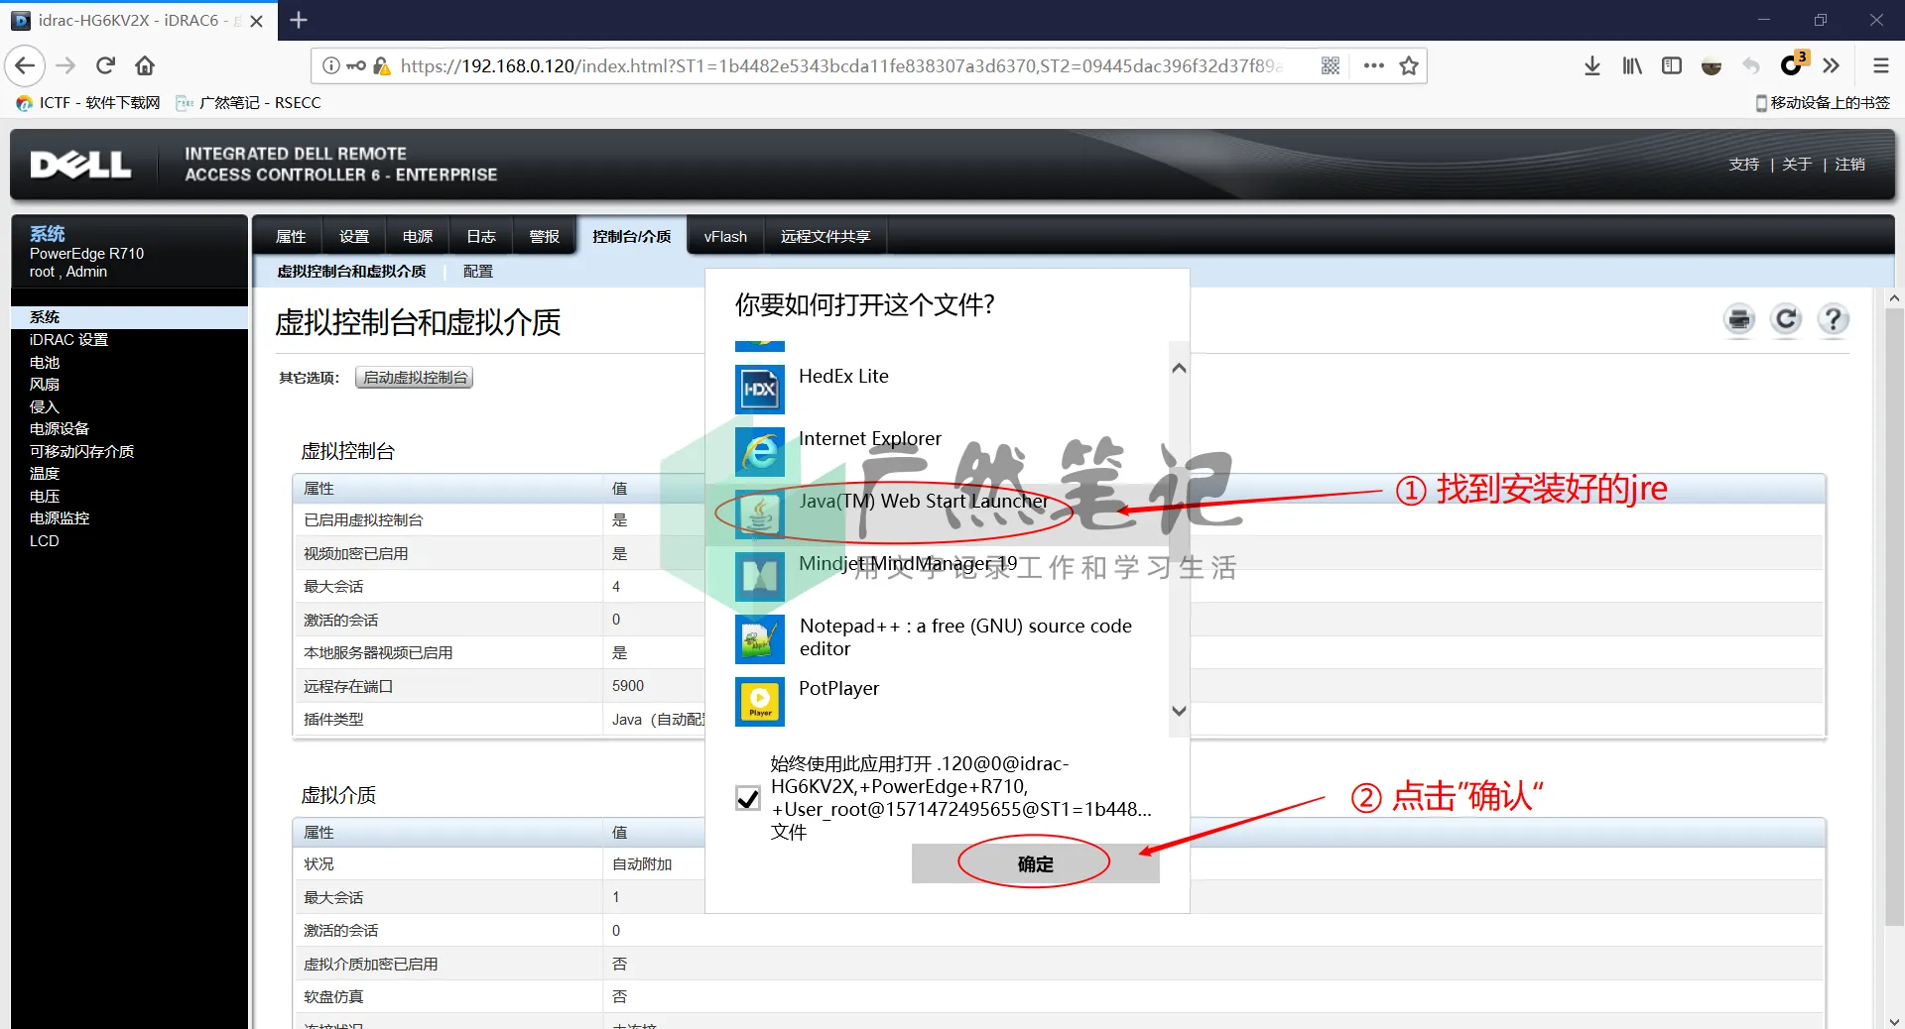The image size is (1905, 1029).
Task: Open the 配置 sub-tab
Action: point(478,272)
